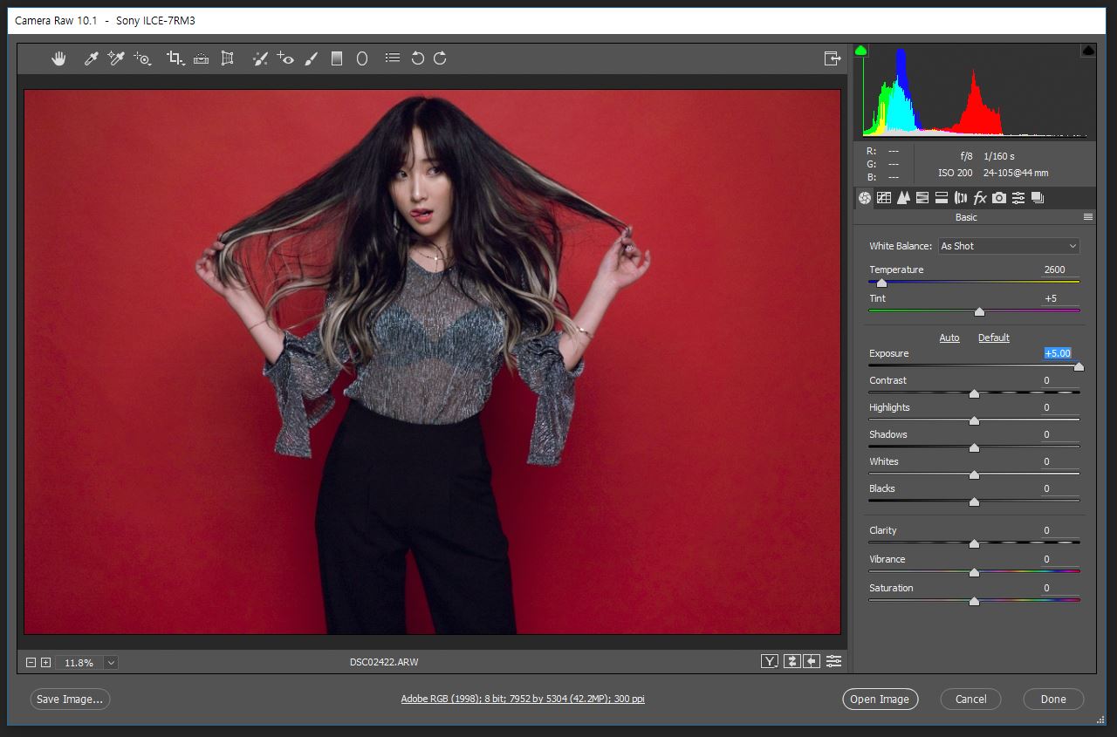
Task: Select the Graduated Filter tool
Action: tap(337, 58)
